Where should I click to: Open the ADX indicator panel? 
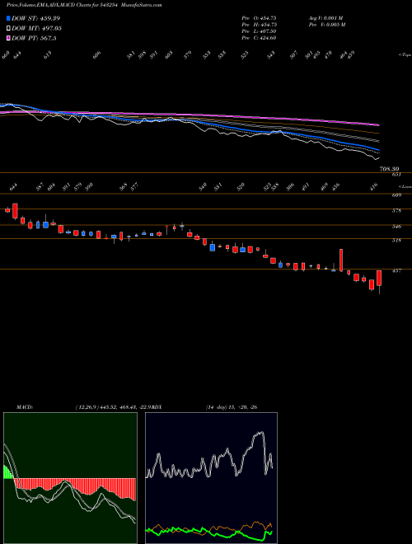point(211,478)
